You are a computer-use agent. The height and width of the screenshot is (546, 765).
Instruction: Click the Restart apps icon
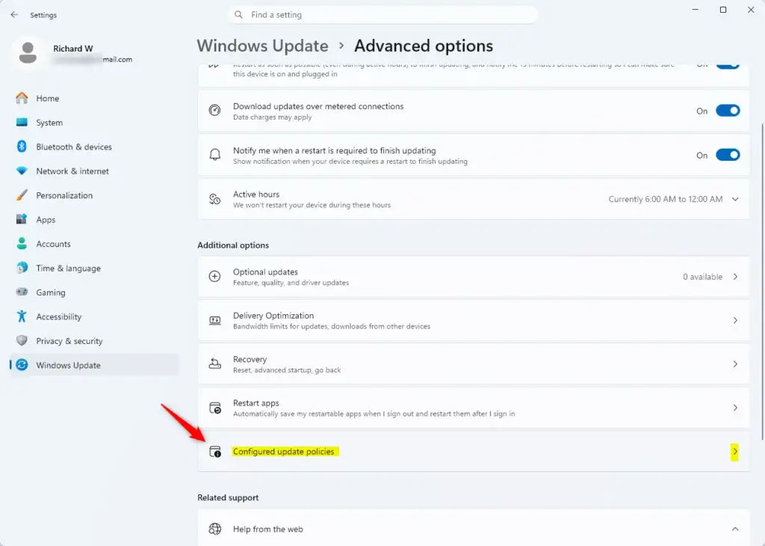[x=214, y=408]
